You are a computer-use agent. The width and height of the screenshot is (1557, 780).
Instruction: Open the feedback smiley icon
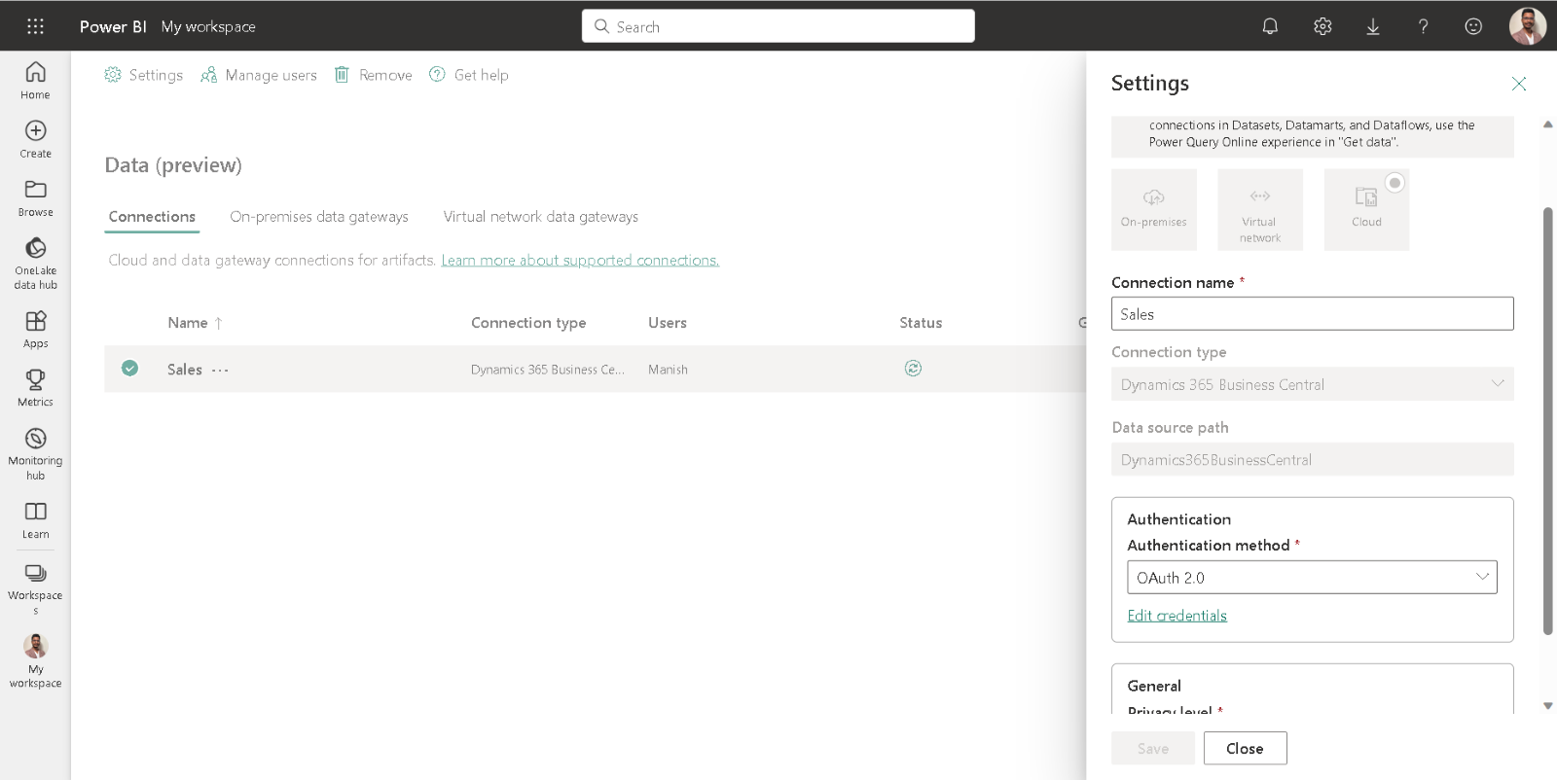coord(1473,26)
